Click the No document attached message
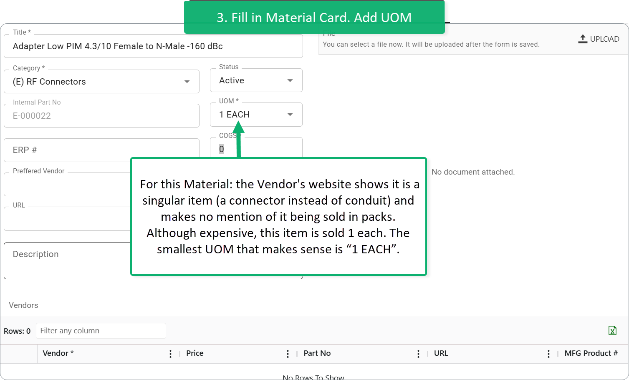The width and height of the screenshot is (629, 380). click(x=473, y=172)
